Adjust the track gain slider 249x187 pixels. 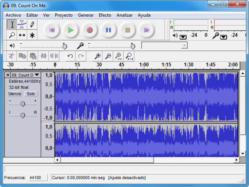[23, 104]
